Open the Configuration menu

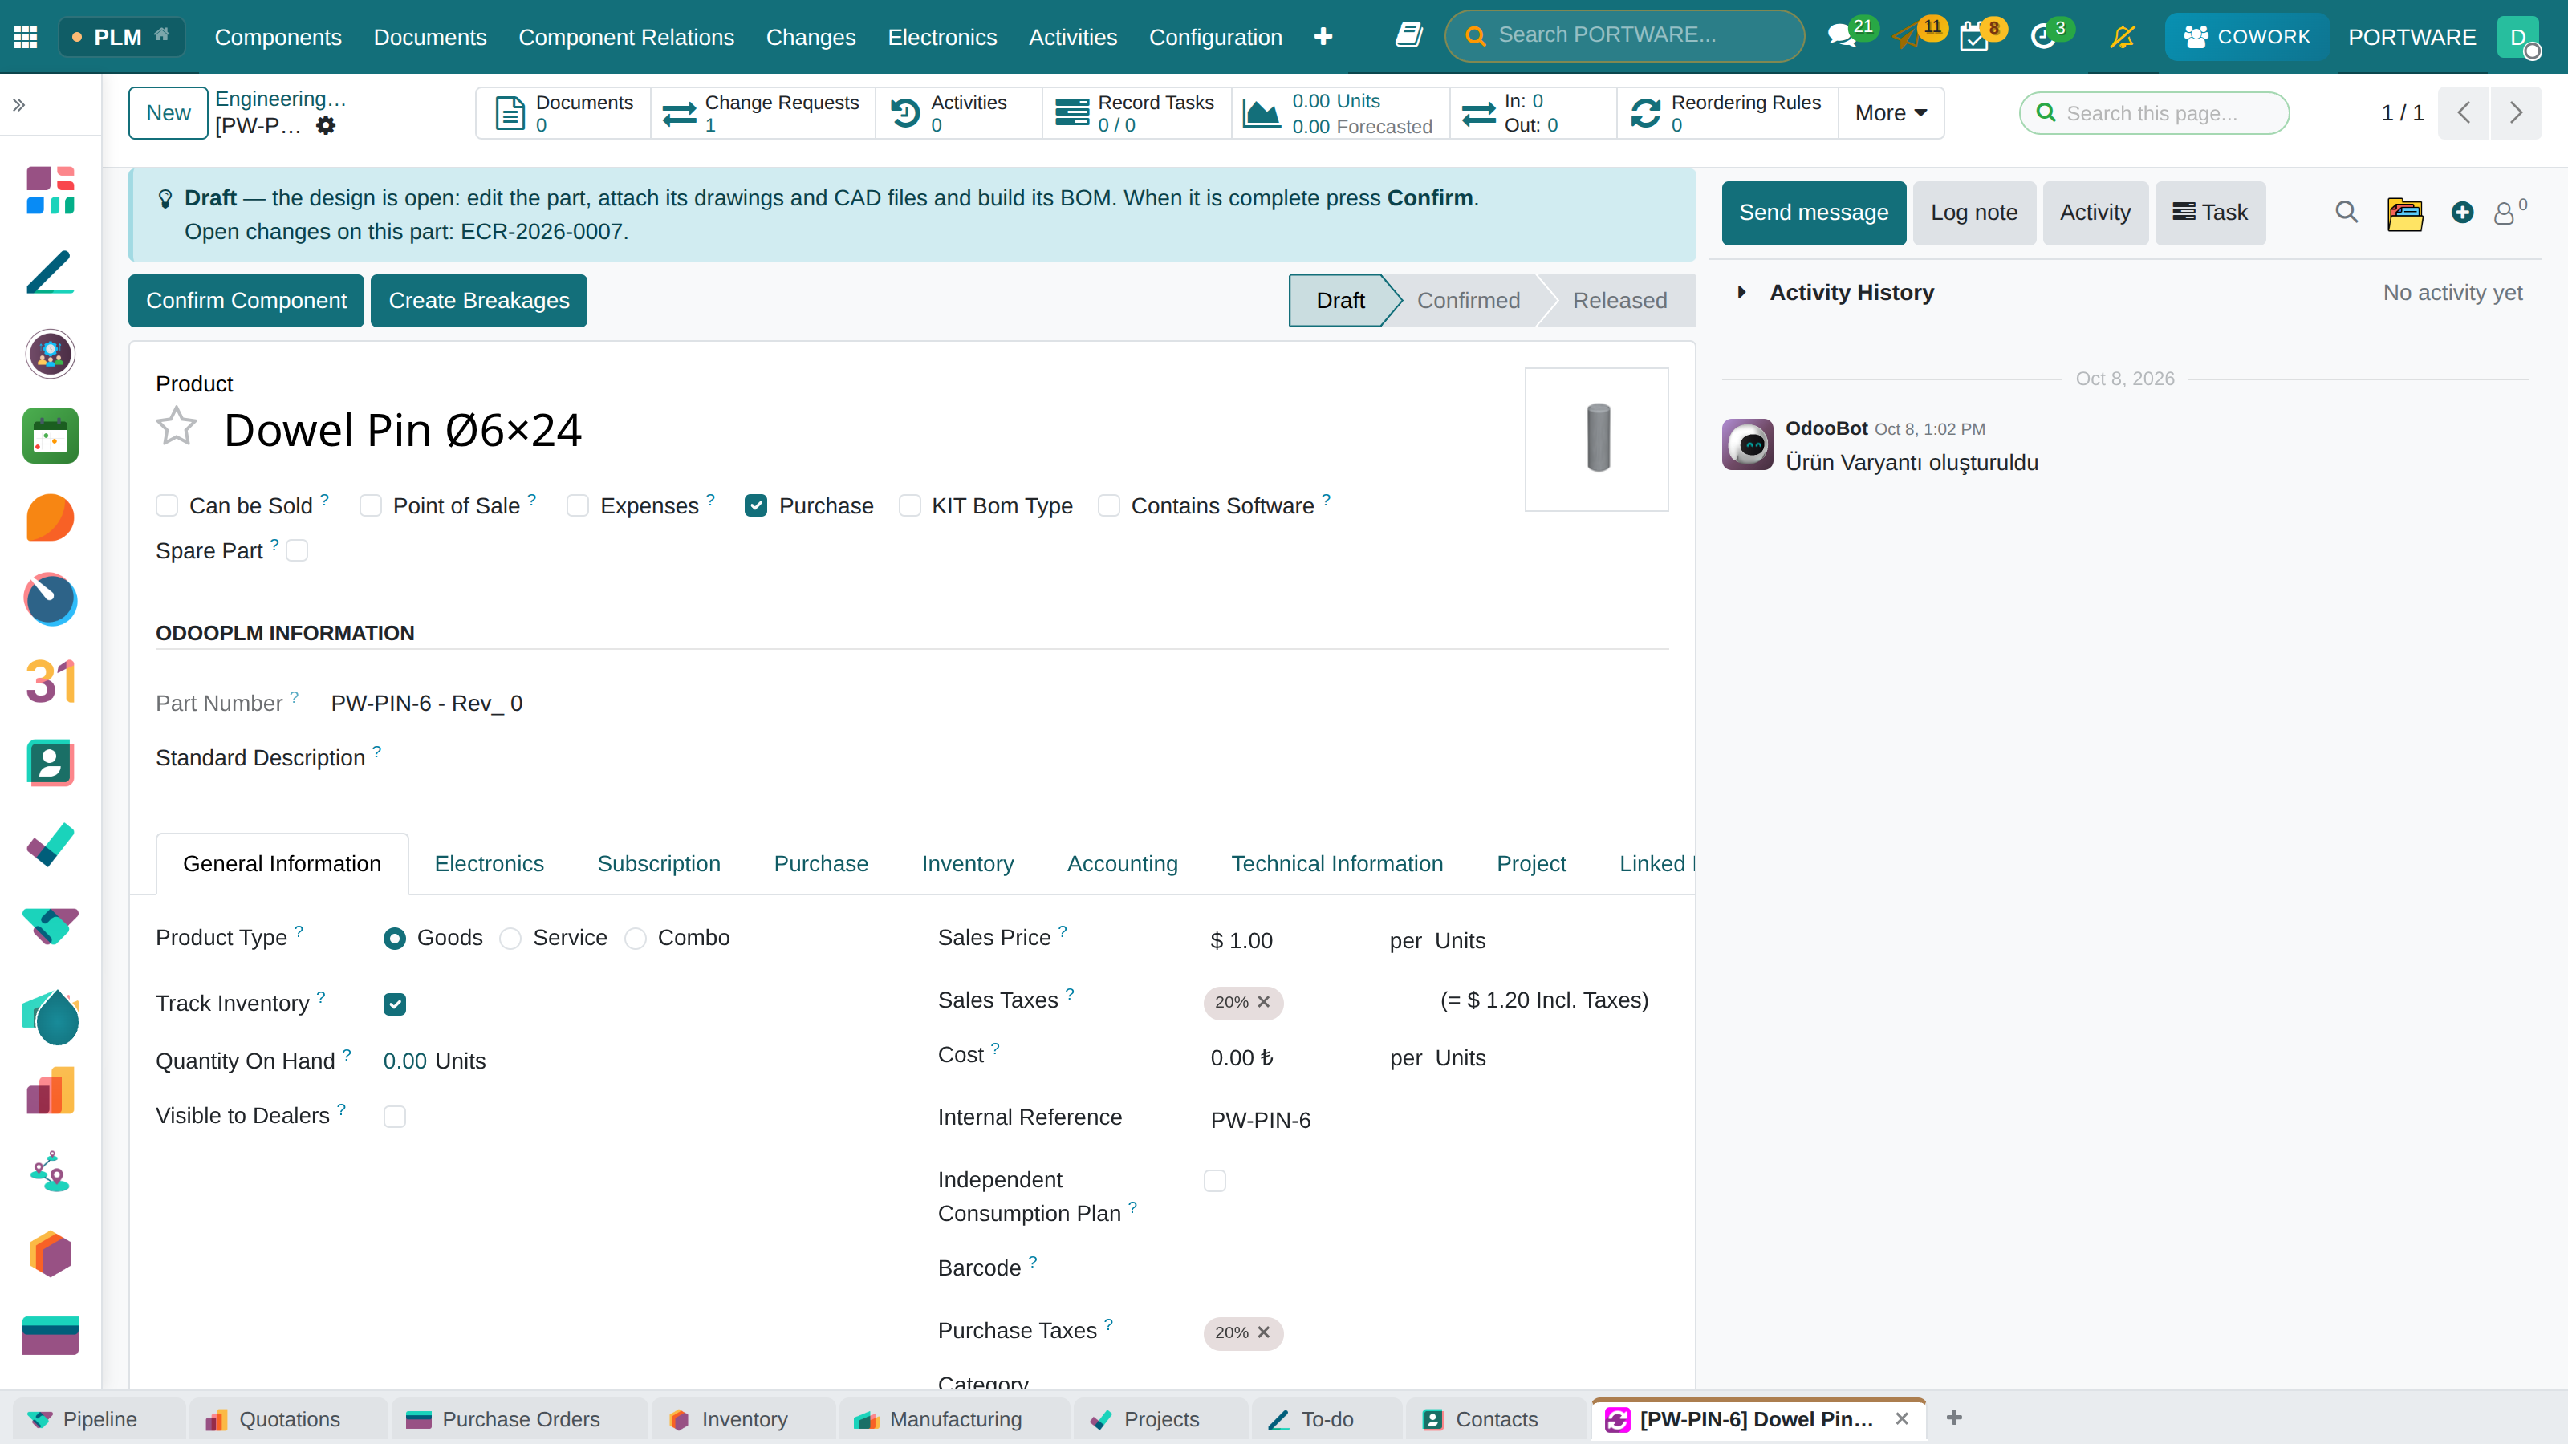click(1215, 37)
